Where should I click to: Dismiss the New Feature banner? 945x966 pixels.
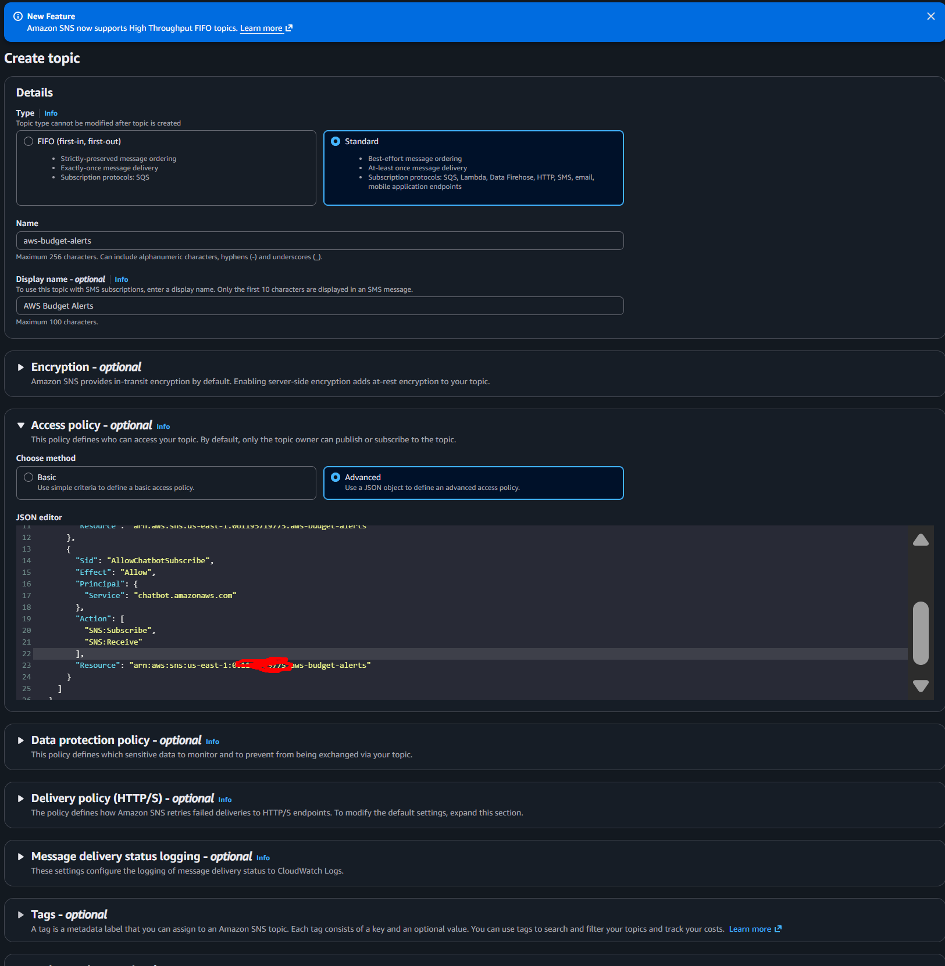point(930,16)
